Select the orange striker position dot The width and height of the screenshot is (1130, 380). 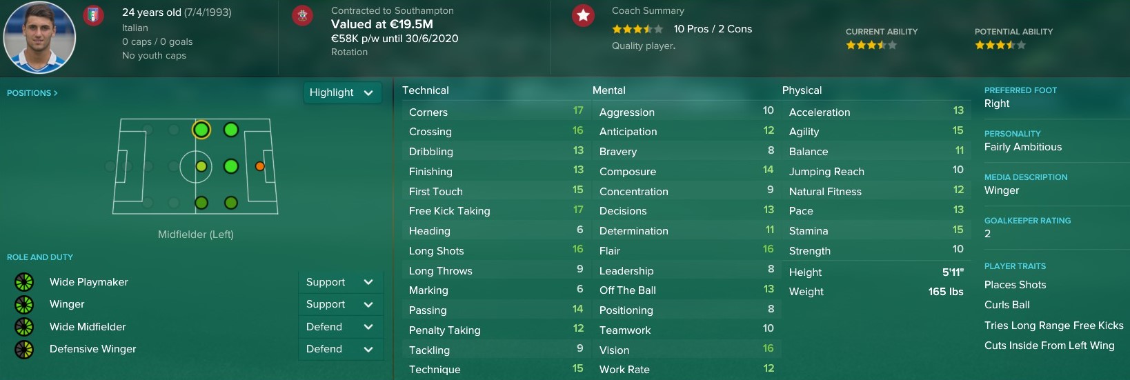point(260,166)
